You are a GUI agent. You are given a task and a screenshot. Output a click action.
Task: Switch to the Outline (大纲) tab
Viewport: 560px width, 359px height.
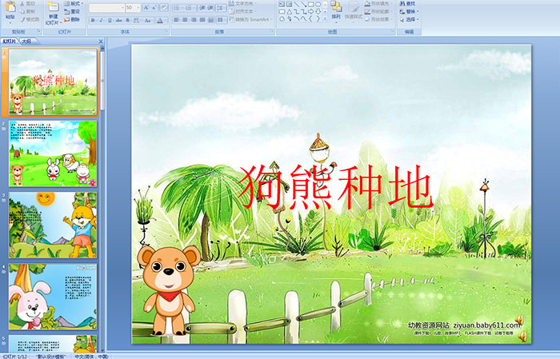tap(27, 40)
